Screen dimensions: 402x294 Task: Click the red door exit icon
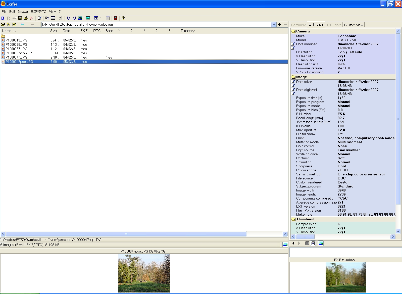[x=115, y=18]
